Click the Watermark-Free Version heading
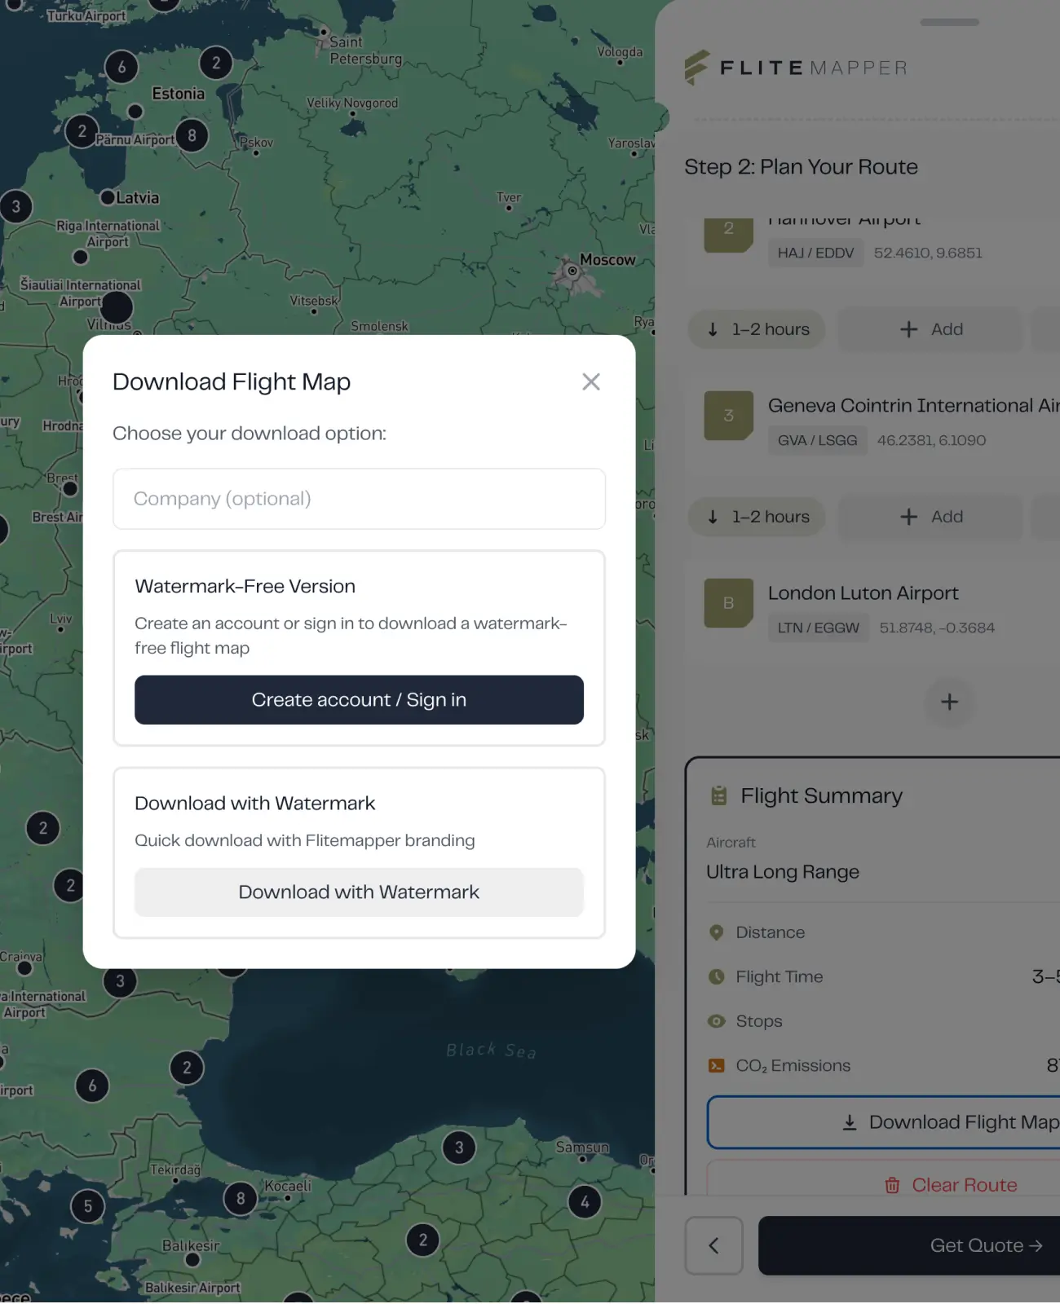The width and height of the screenshot is (1060, 1304). pos(245,587)
